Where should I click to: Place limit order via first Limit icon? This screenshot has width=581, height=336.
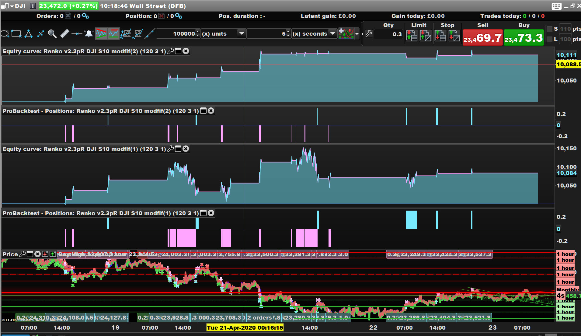click(x=412, y=36)
